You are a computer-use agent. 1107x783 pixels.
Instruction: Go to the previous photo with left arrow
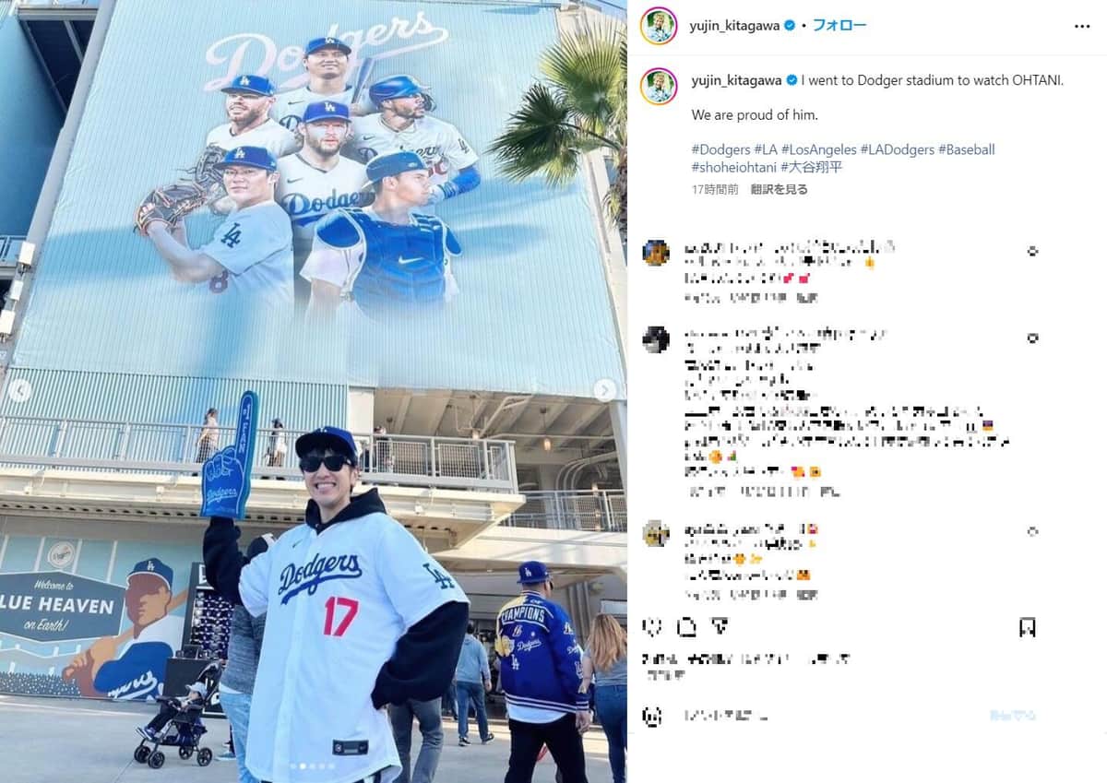[x=19, y=390]
